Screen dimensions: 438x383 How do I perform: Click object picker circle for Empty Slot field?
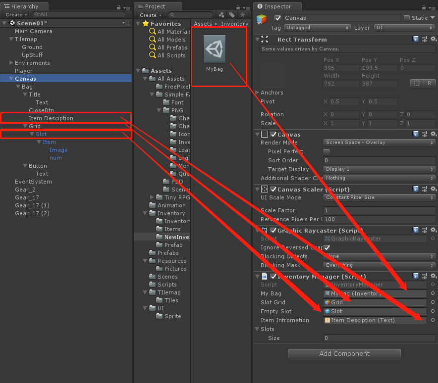(433, 311)
